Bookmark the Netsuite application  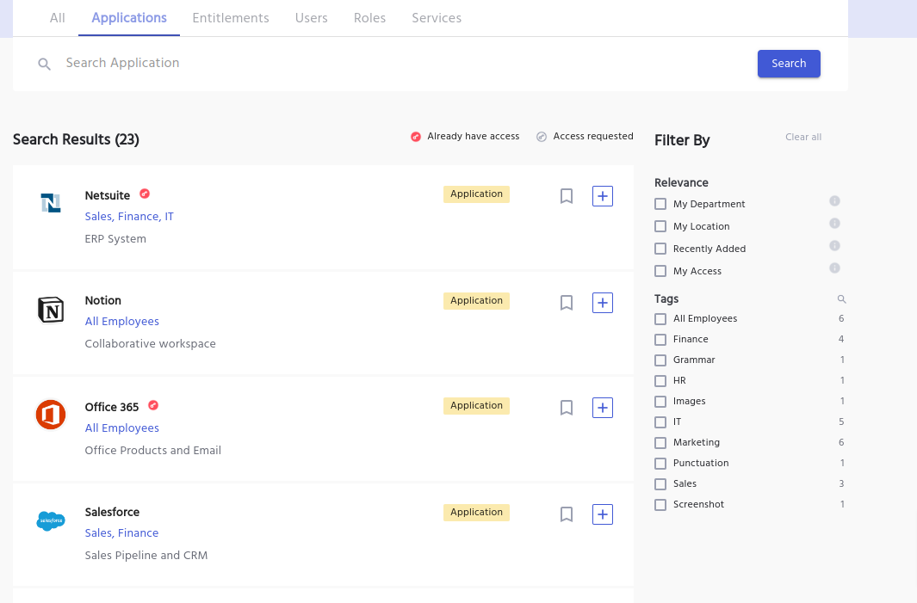coord(567,196)
